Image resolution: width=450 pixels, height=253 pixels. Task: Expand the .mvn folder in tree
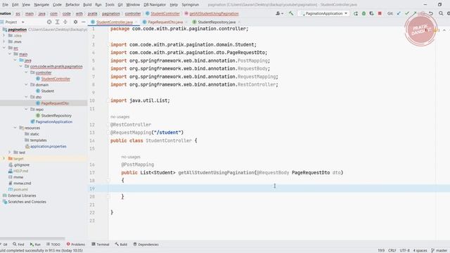point(4,41)
